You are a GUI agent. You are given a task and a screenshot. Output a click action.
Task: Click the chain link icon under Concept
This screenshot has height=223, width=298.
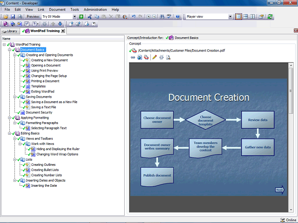click(x=133, y=57)
